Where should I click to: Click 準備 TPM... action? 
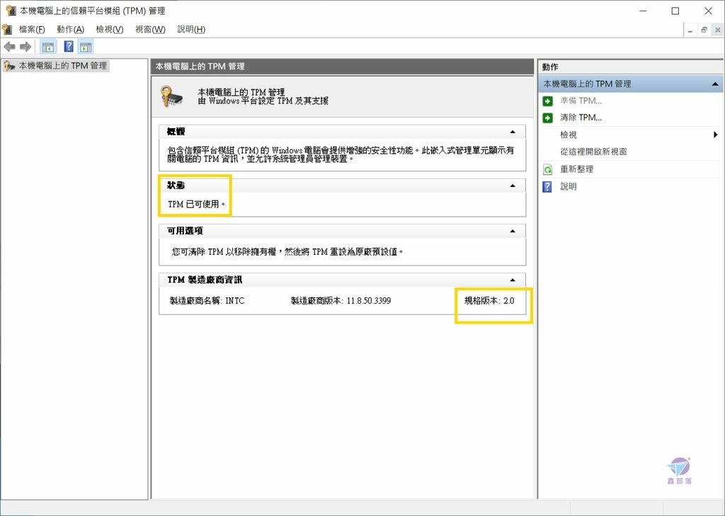tap(581, 101)
